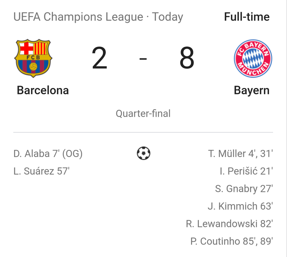Screen dimensions: 287x257
Task: Click the Full-time match status
Action: point(247,17)
